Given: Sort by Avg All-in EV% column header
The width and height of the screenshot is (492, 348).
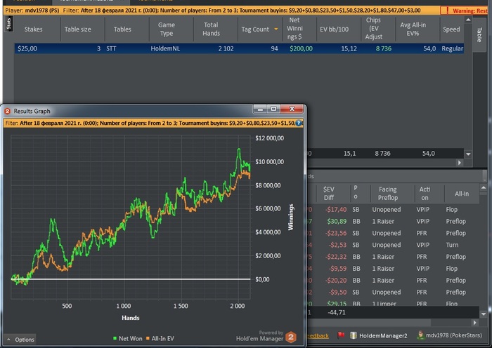Looking at the screenshot, I should tap(413, 29).
